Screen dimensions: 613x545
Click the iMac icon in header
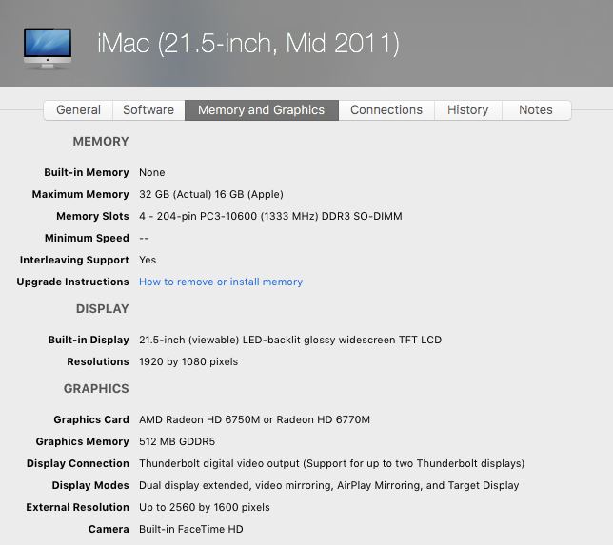(x=48, y=48)
